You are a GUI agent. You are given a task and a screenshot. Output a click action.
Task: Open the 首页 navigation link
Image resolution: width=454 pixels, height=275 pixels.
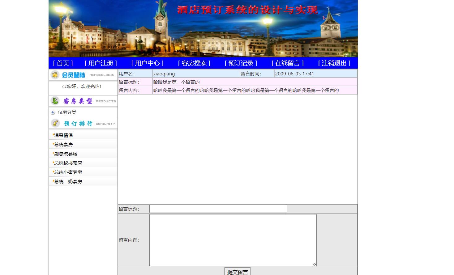63,63
